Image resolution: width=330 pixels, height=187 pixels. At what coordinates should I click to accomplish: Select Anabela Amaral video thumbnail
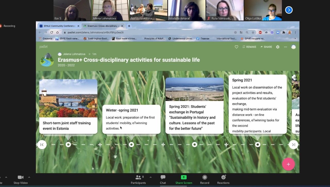click(187, 10)
